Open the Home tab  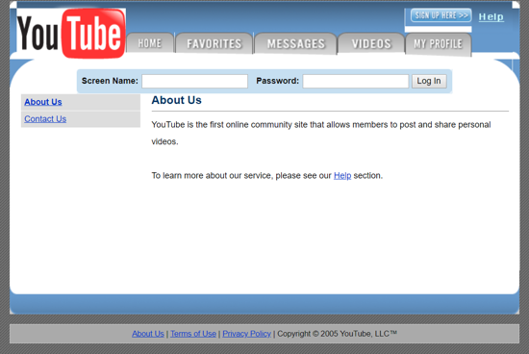point(150,43)
